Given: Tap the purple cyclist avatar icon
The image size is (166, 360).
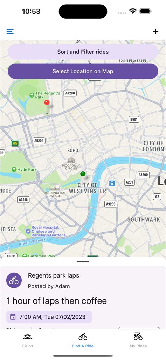Looking at the screenshot, I should pos(14,280).
